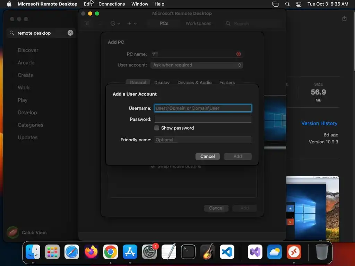Image resolution: width=355 pixels, height=266 pixels.
Task: Expand the plus add menu in toolbar
Action: (132, 24)
